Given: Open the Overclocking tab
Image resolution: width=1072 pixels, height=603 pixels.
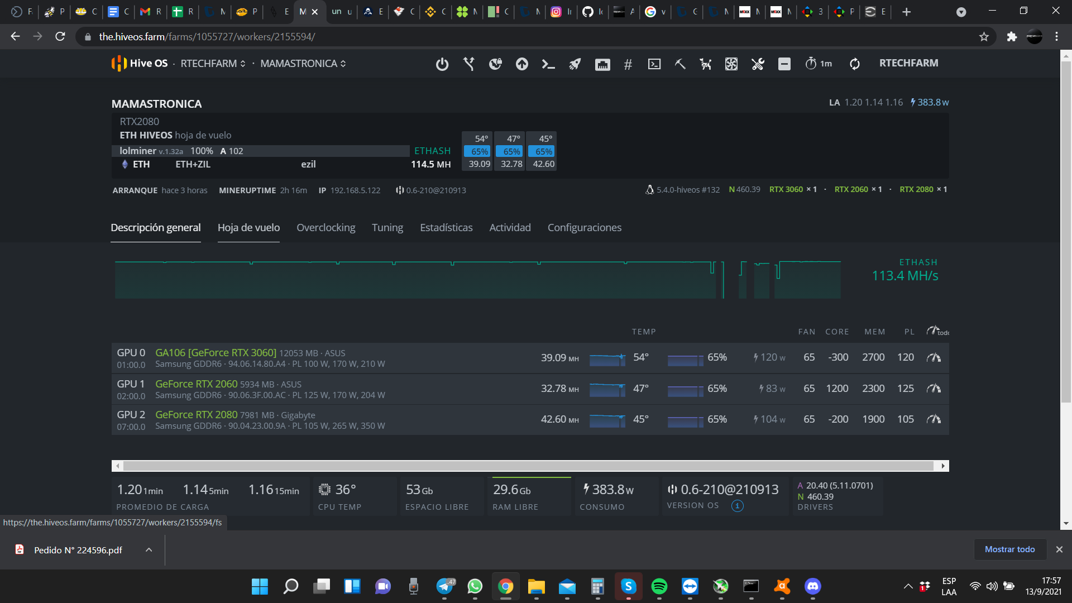Looking at the screenshot, I should pyautogui.click(x=326, y=227).
